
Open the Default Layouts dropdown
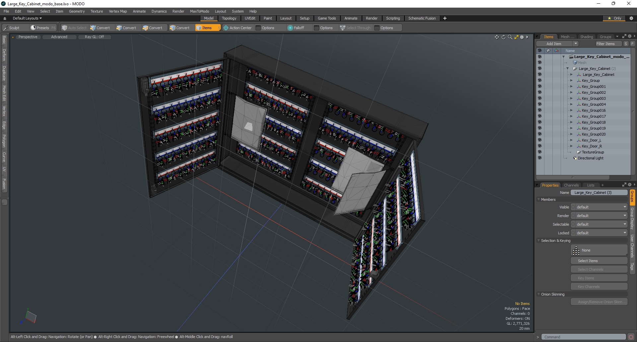click(x=27, y=18)
